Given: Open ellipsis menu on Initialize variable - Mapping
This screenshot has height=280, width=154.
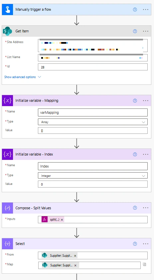Looking at the screenshot, I should tap(146, 101).
